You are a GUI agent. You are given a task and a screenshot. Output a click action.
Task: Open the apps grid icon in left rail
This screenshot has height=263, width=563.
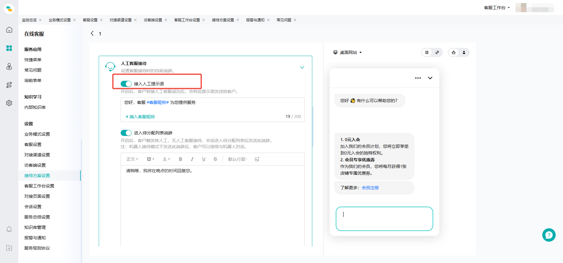click(x=9, y=48)
